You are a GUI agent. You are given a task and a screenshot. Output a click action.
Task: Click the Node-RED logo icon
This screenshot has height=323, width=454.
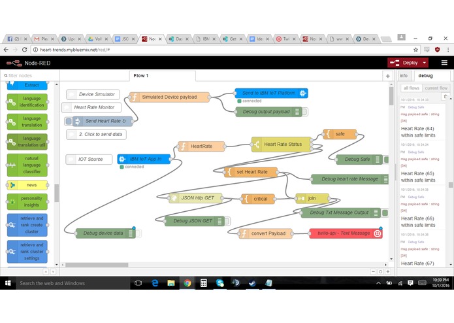pos(14,63)
